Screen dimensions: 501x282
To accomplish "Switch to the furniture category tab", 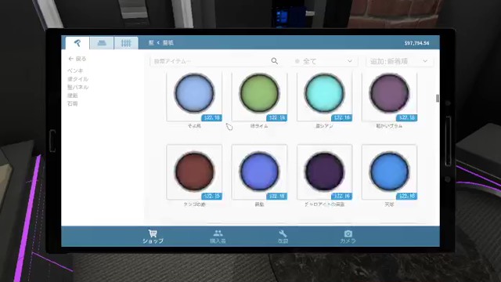I will [x=102, y=43].
